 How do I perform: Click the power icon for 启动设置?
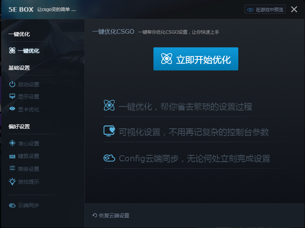pyautogui.click(x=12, y=84)
